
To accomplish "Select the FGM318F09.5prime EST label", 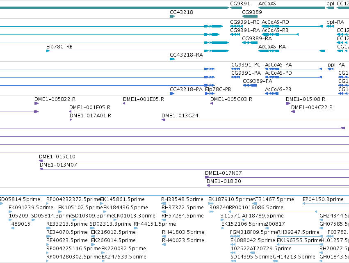I will (254, 232).
